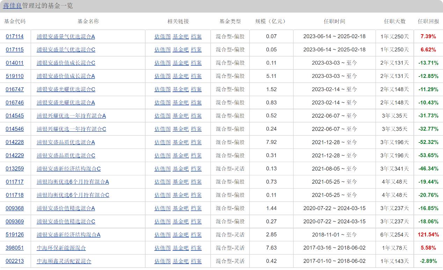The width and height of the screenshot is (443, 270).
Task: Open fund 浦银兴耀优选一年持有混合C
Action: coord(71,129)
